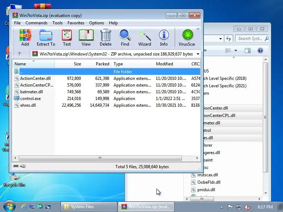This screenshot has width=283, height=212.
Task: Click the muted volume tray icon
Action: click(x=247, y=207)
